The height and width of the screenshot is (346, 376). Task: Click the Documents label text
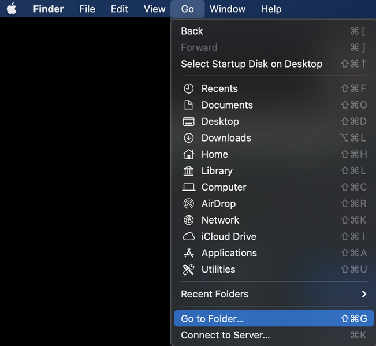[x=227, y=105]
